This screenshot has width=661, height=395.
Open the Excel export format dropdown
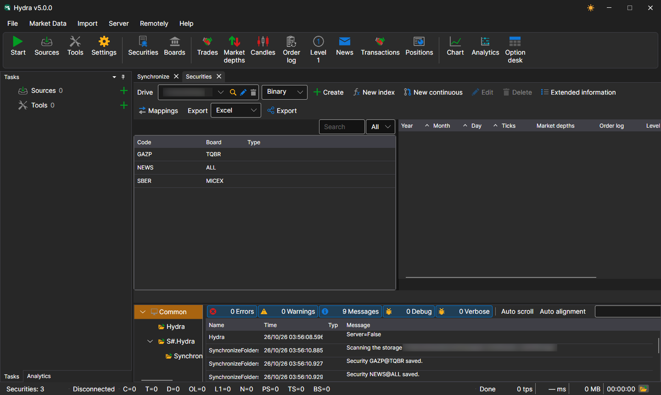coord(236,110)
